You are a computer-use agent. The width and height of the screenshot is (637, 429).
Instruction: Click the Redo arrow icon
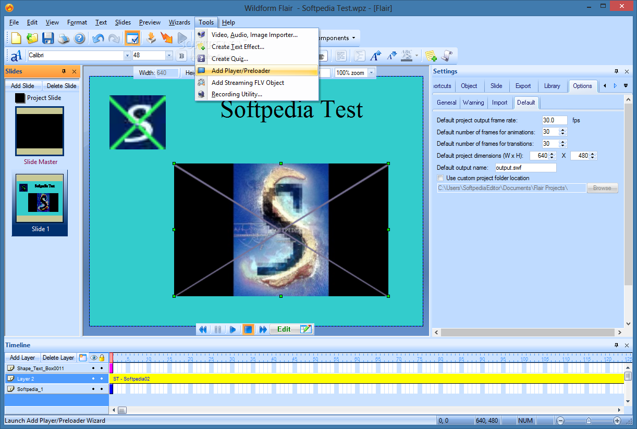114,38
